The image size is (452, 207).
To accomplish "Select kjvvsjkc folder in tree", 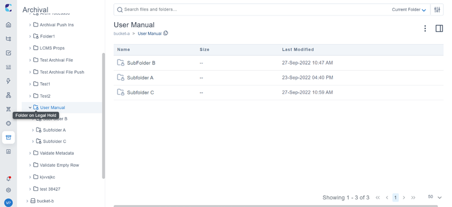I will [x=47, y=177].
